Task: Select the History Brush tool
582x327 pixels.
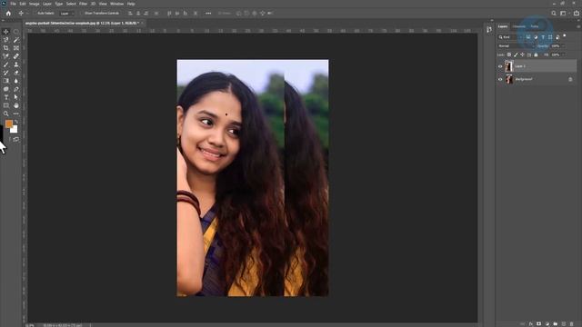Action: click(6, 73)
